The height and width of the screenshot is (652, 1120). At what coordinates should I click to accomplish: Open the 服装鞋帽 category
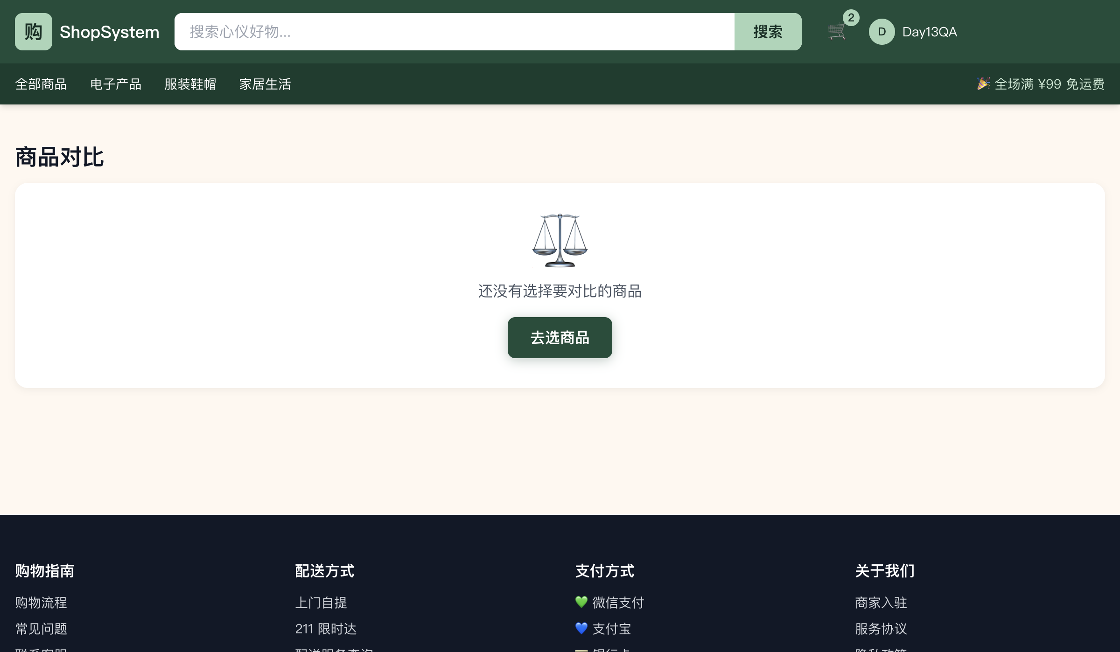pos(190,84)
